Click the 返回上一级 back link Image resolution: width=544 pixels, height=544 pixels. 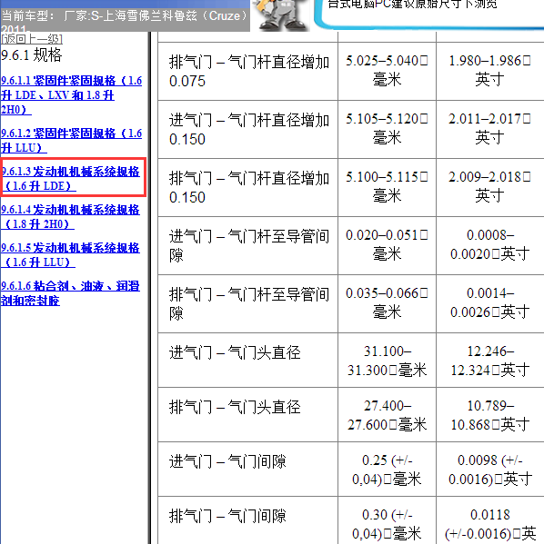tap(32, 38)
